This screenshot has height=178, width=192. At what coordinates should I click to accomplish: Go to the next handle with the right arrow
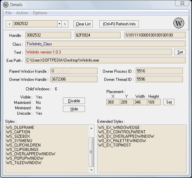coord(65,24)
